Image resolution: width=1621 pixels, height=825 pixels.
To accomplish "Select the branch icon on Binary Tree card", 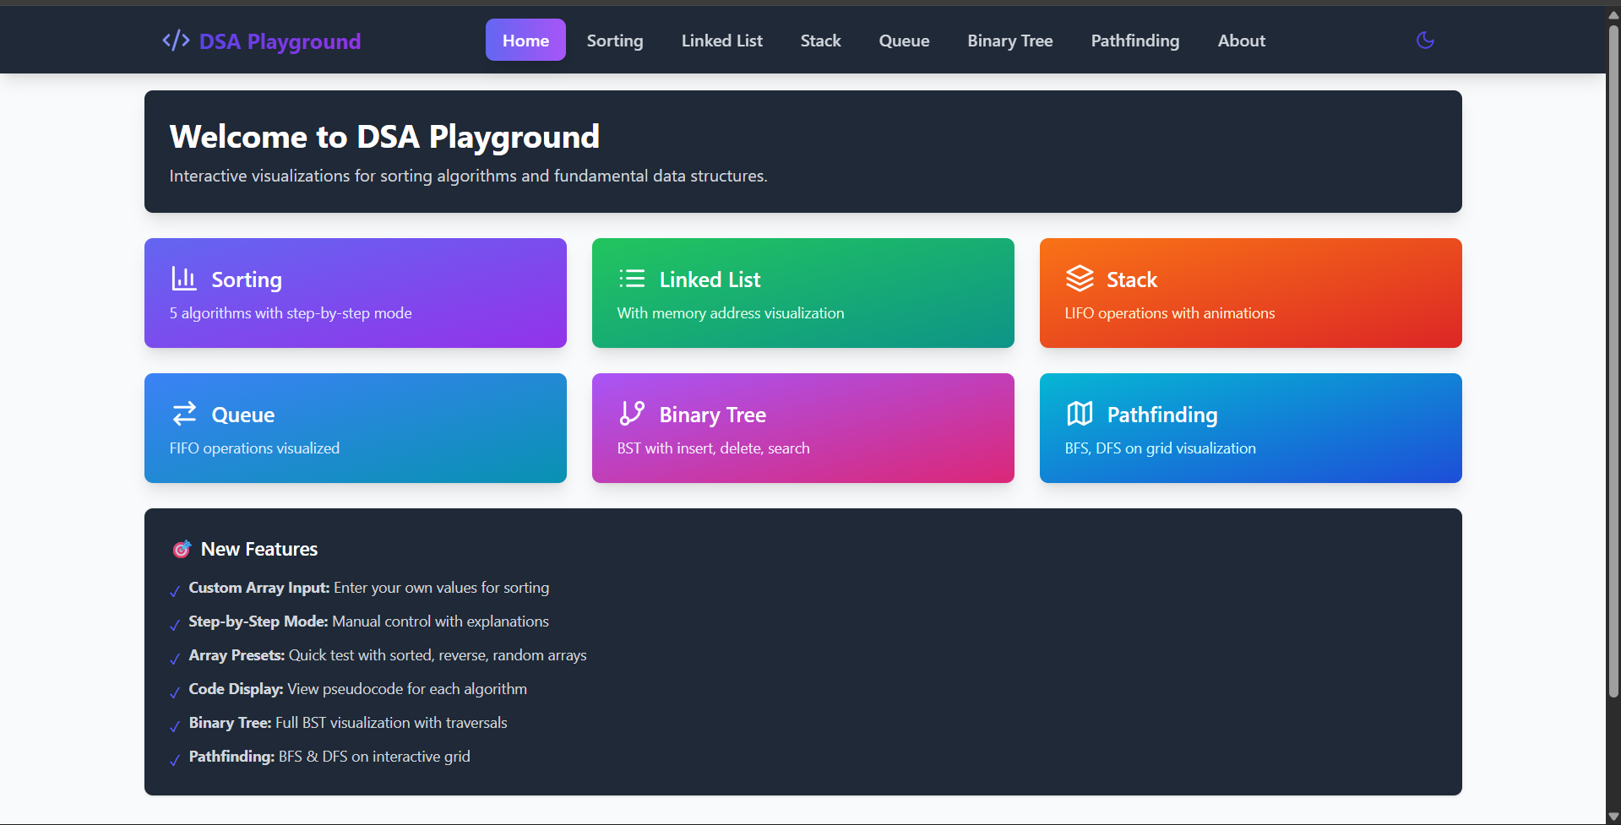I will 630,413.
